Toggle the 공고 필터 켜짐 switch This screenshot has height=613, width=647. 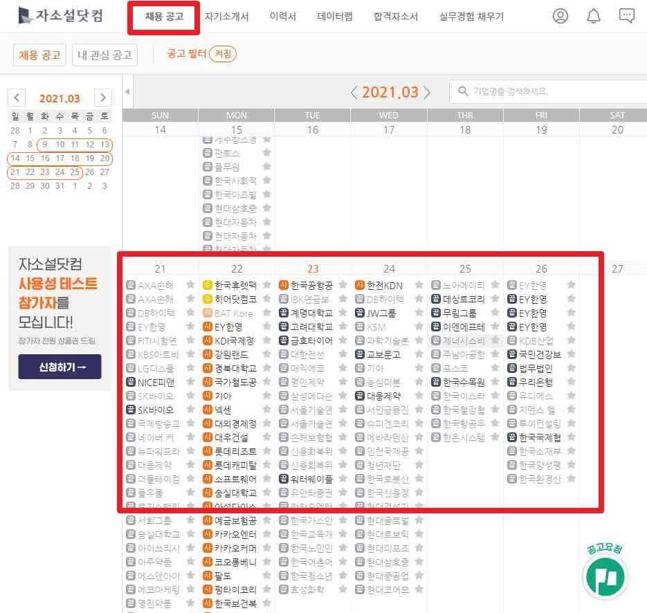pyautogui.click(x=223, y=54)
